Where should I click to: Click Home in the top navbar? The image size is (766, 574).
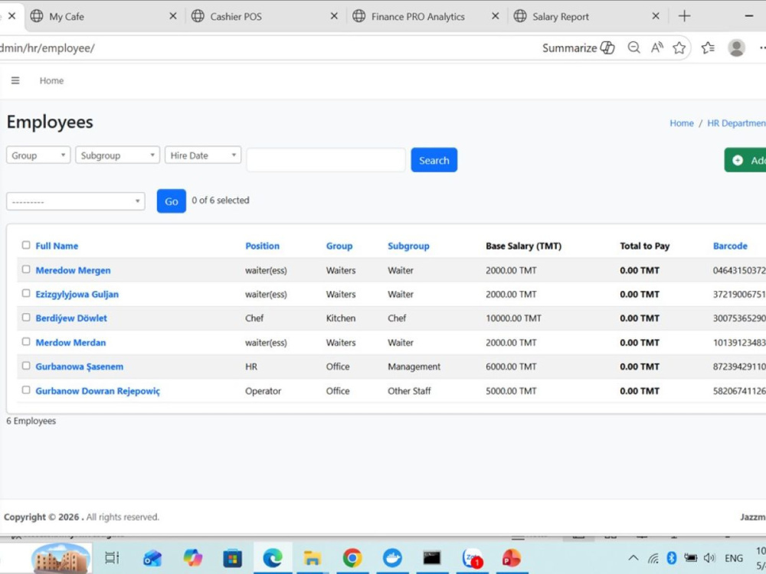pyautogui.click(x=51, y=80)
